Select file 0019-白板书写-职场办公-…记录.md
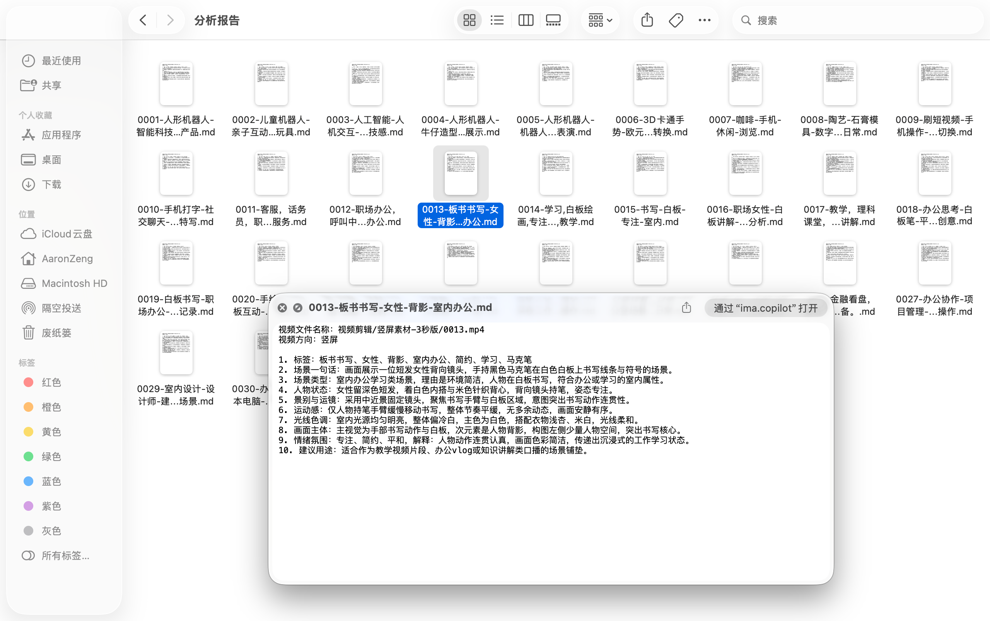This screenshot has width=990, height=621. (x=176, y=279)
